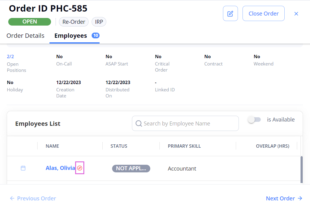Focus the Search by Employee Name field

[x=185, y=123]
